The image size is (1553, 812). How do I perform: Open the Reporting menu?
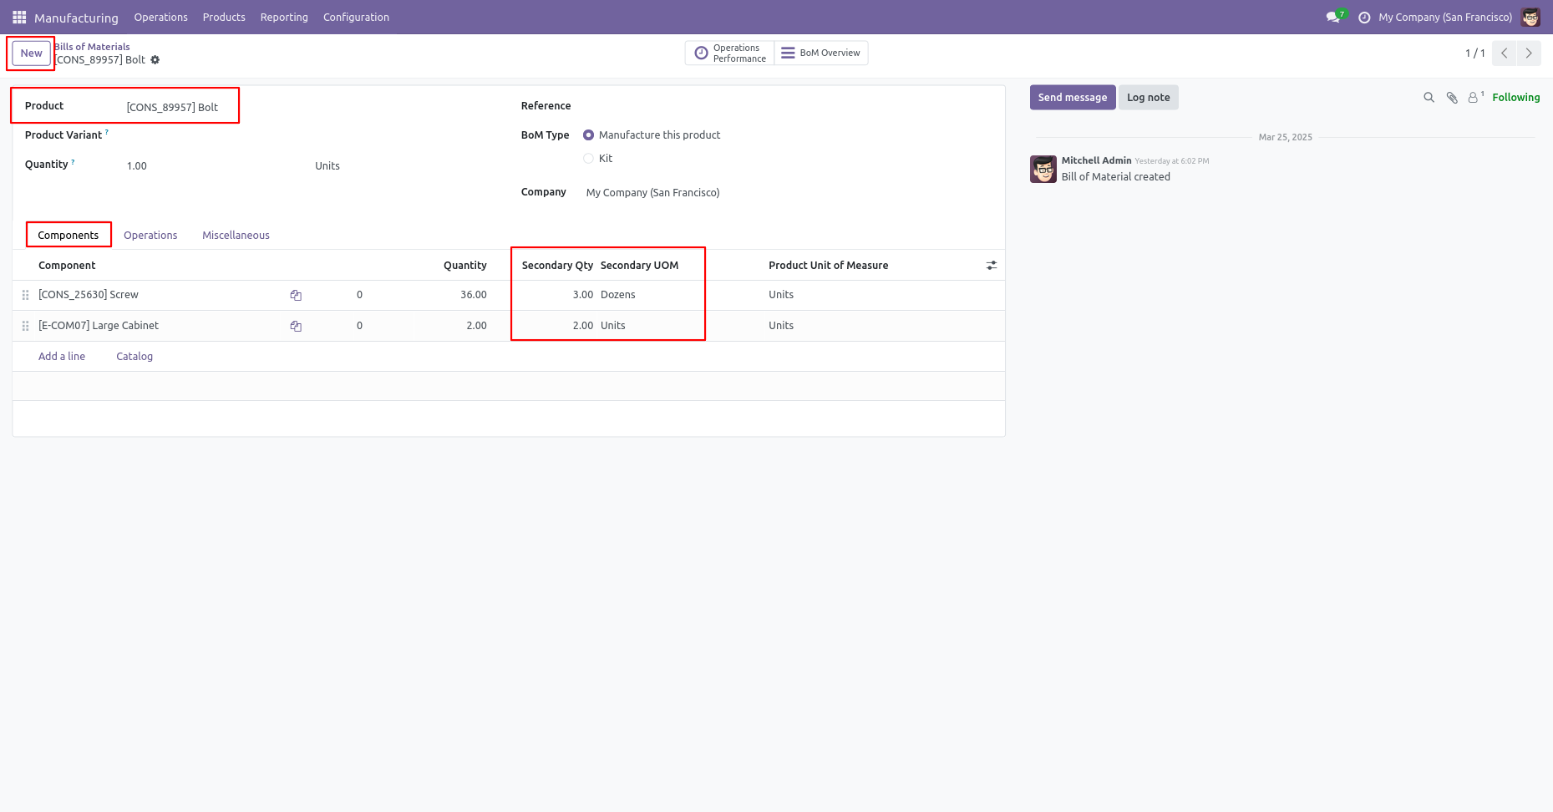284,17
